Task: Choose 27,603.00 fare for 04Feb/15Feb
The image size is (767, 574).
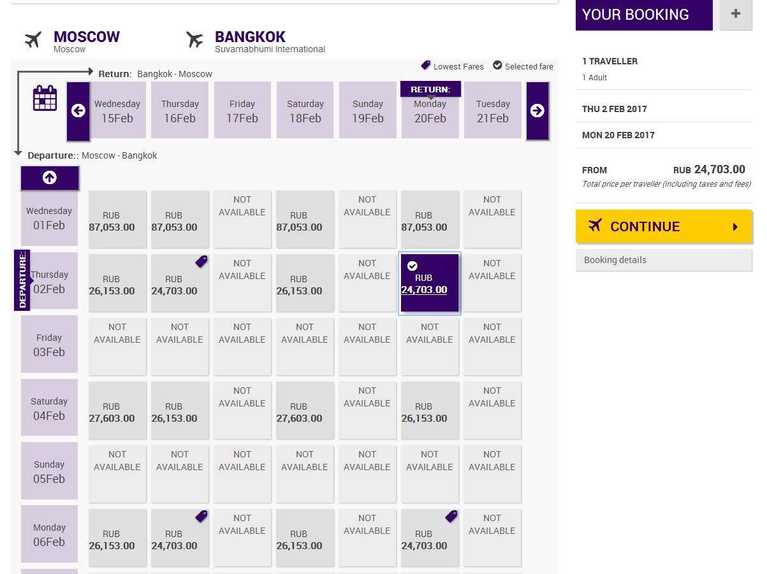Action: (117, 411)
